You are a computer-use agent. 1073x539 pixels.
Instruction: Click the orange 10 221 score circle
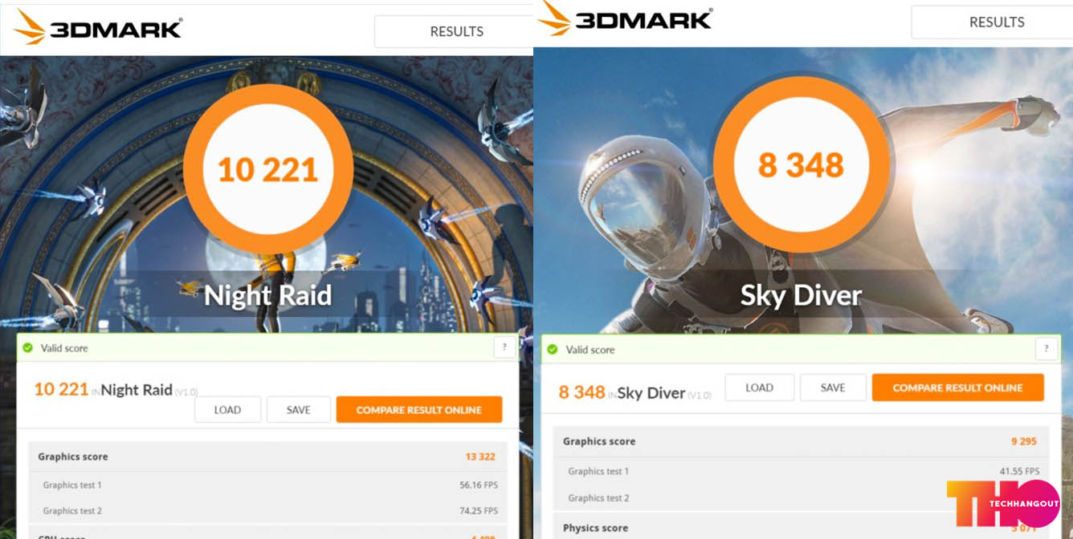(268, 169)
